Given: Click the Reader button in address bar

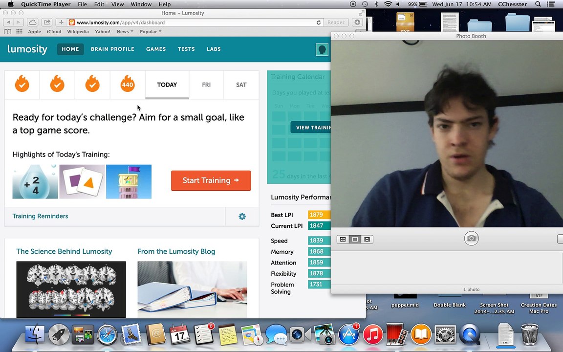Looking at the screenshot, I should (x=336, y=22).
